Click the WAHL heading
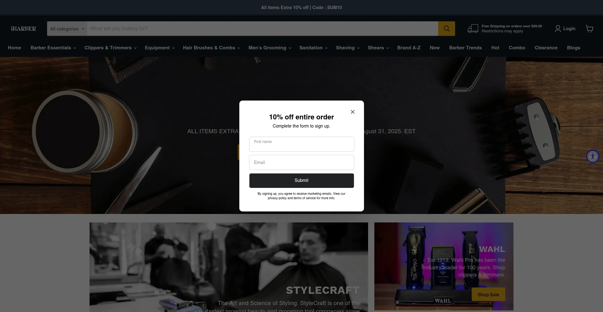 pos(492,249)
